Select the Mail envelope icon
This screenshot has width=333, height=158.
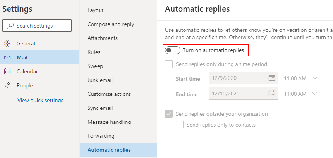[x=7, y=57]
